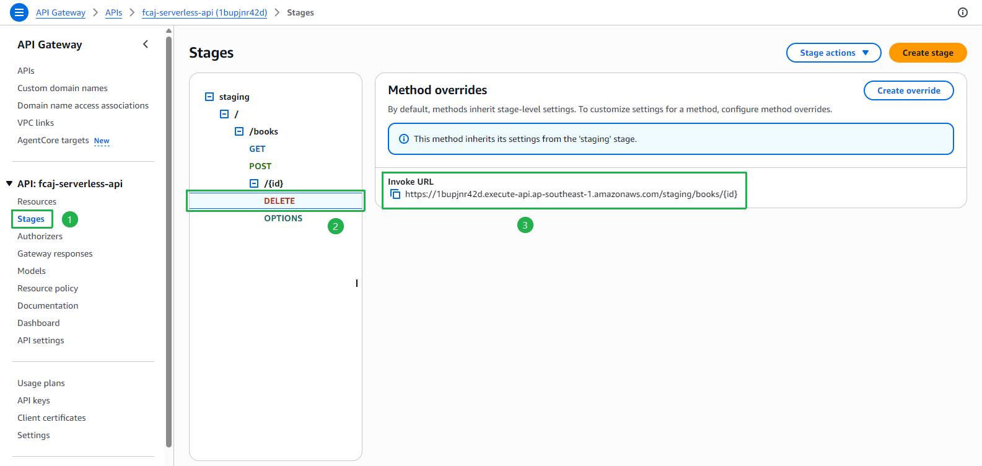Collapse the API: fcaj-serverless-api section triangle
The width and height of the screenshot is (982, 466).
click(x=9, y=183)
